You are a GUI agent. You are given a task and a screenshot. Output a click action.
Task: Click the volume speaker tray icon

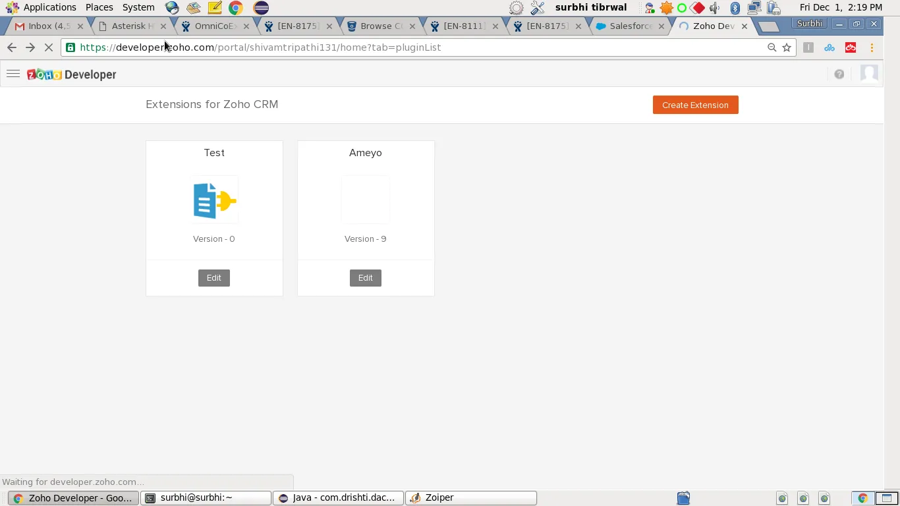pos(715,8)
